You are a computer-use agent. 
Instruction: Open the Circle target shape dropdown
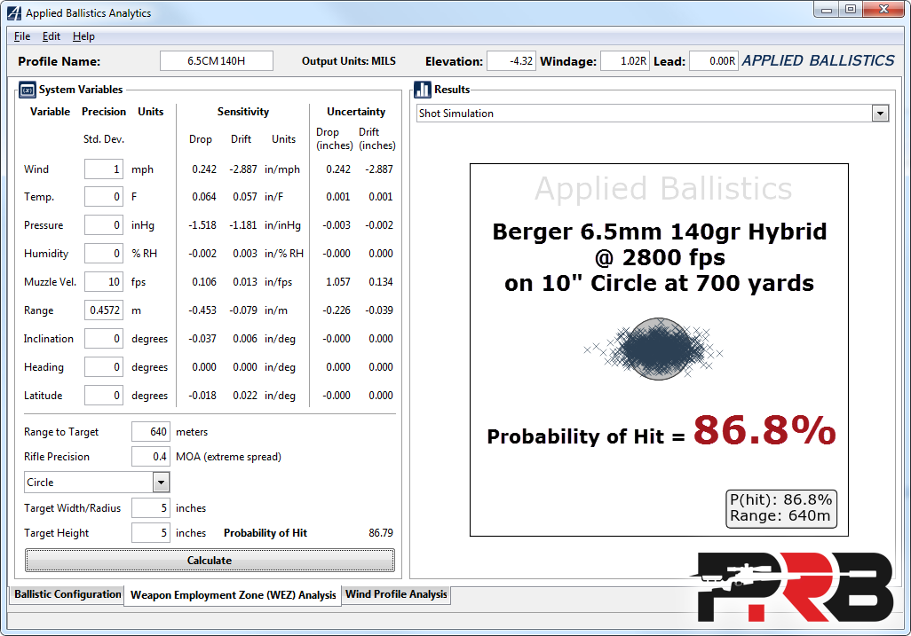[x=161, y=483]
